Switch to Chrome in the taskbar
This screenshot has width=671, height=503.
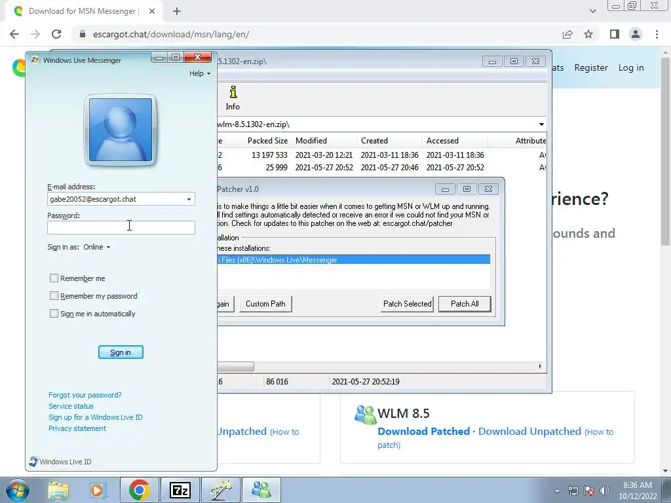[x=139, y=490]
